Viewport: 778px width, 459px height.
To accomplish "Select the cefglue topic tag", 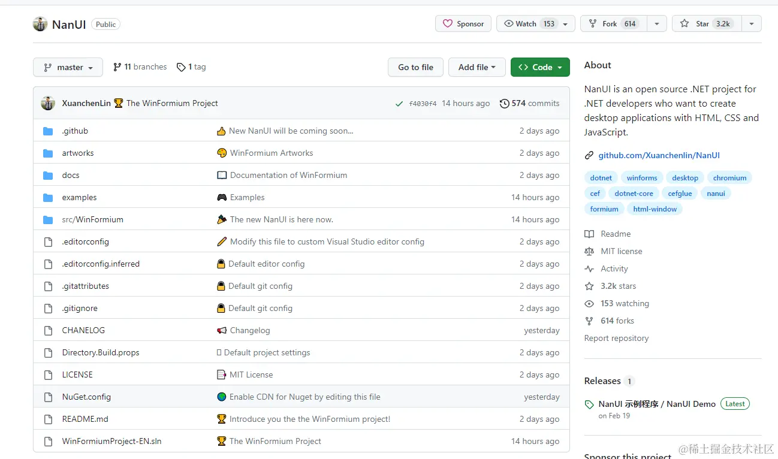I will tap(680, 194).
